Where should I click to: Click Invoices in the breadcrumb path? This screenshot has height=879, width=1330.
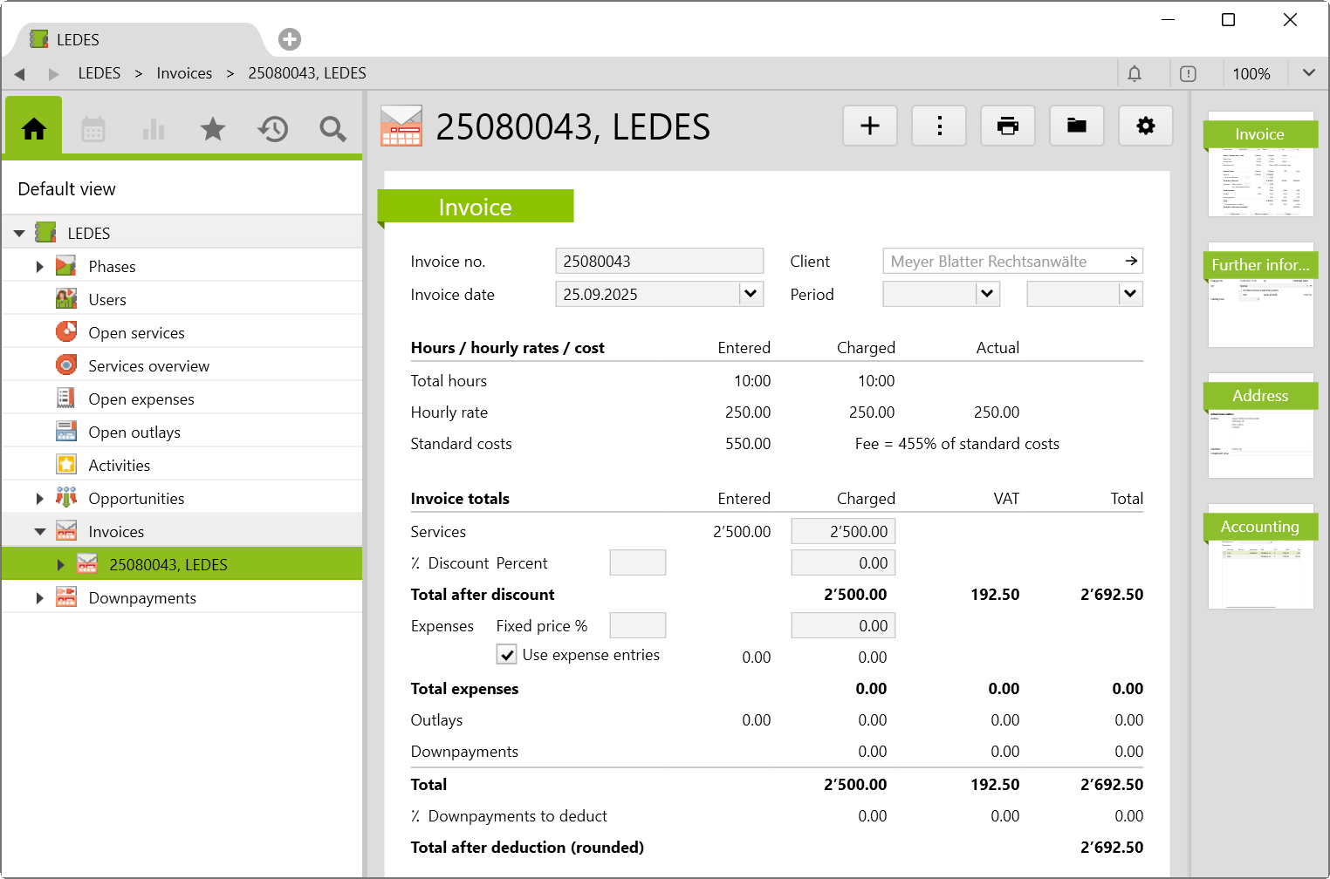[x=184, y=73]
